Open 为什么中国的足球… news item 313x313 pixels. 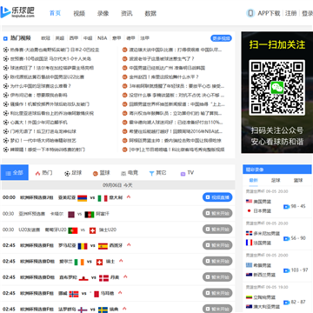pyautogui.click(x=41, y=86)
